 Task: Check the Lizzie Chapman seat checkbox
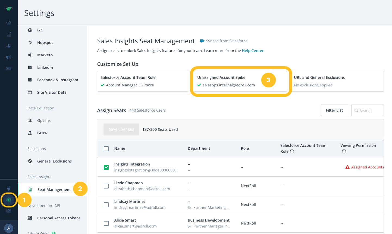click(x=106, y=186)
